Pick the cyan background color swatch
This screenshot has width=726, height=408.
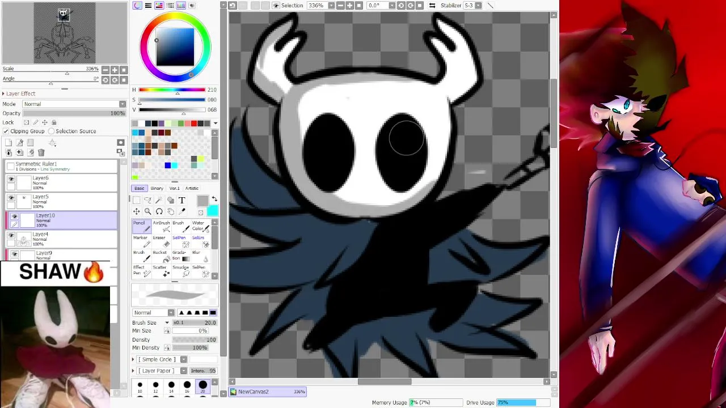tap(212, 211)
